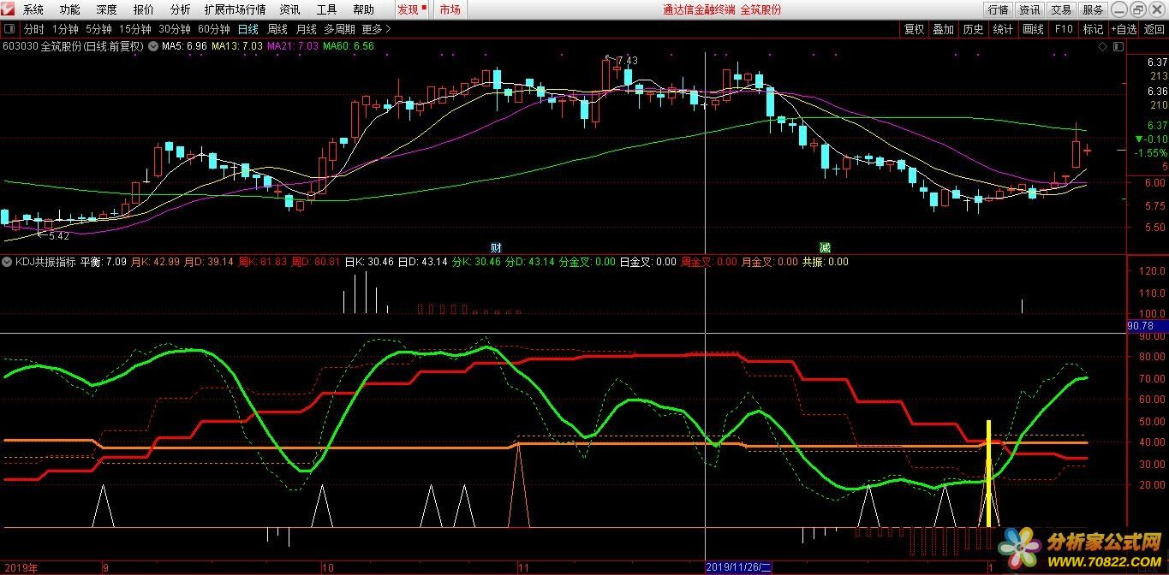
Task: Expand KDJ共振指标 dropdown arrow
Action: [x=8, y=262]
